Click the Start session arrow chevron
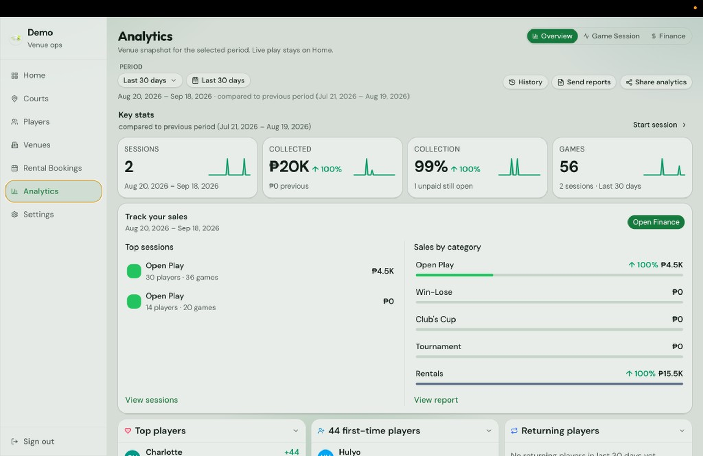703x456 pixels. [x=684, y=125]
